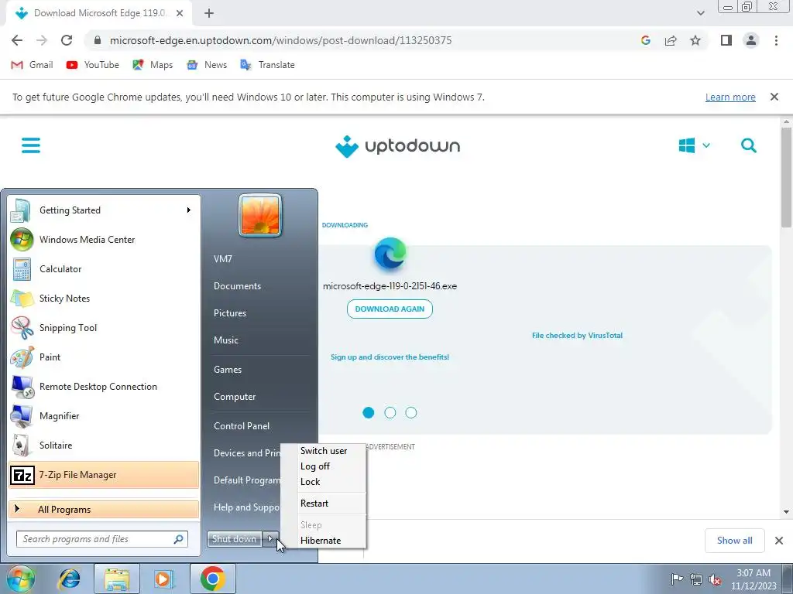793x594 pixels.
Task: Open the network icon in tray
Action: point(696,579)
